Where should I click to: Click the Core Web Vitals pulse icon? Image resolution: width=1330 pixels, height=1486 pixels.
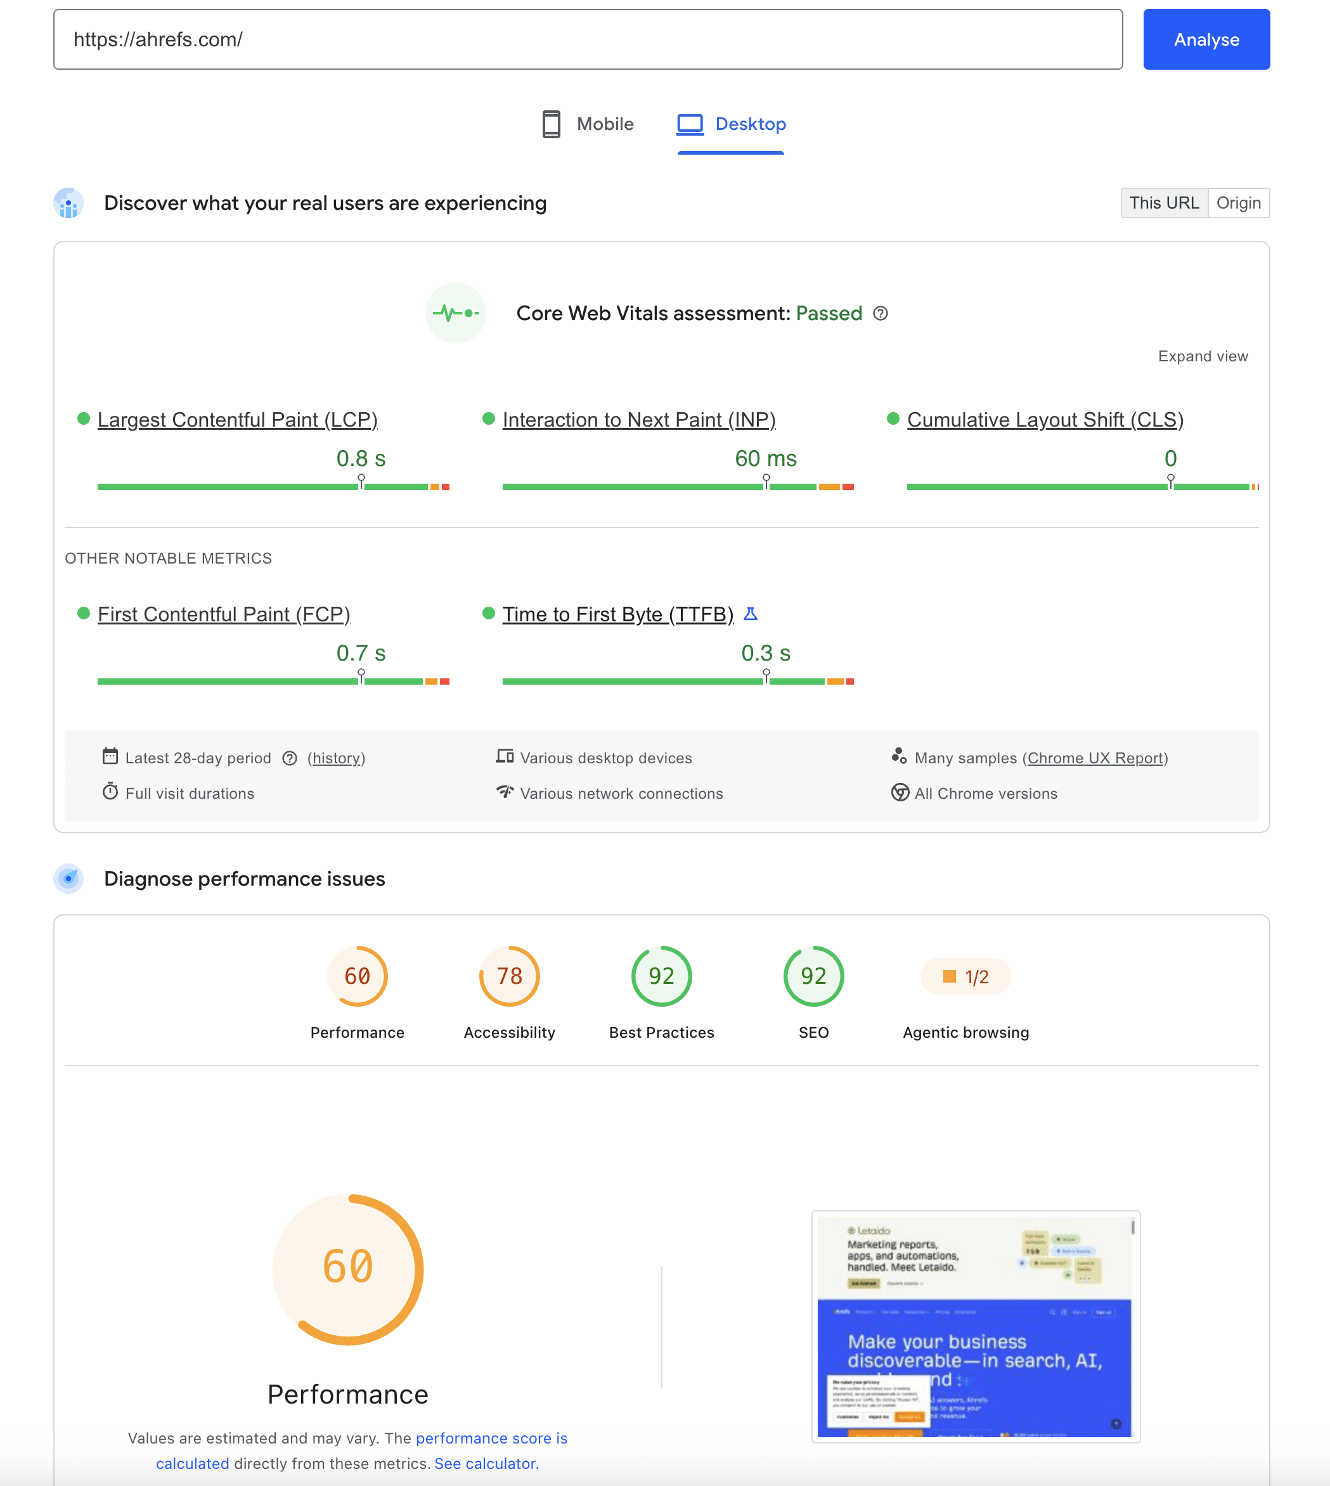pyautogui.click(x=456, y=314)
